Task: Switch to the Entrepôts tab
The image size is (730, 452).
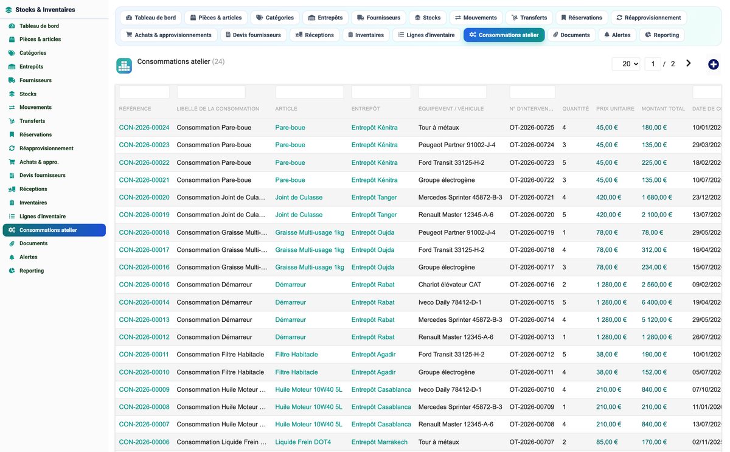Action: [x=325, y=18]
